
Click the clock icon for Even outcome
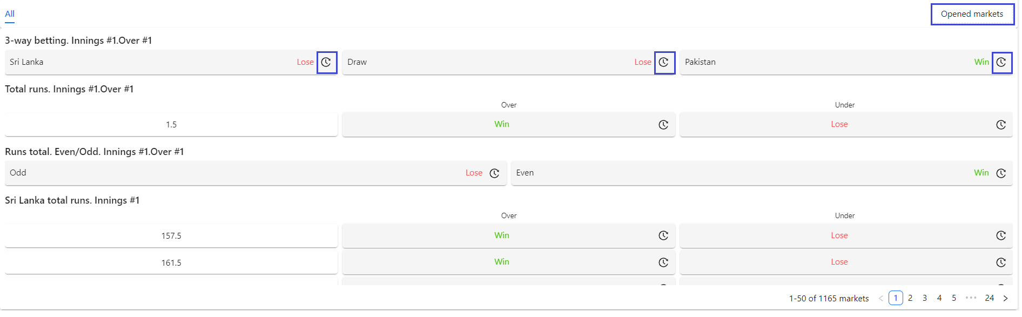click(x=1001, y=173)
